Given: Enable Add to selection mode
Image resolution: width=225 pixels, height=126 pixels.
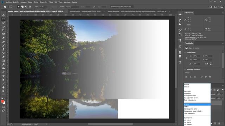Looking at the screenshot, I should click(22, 7).
